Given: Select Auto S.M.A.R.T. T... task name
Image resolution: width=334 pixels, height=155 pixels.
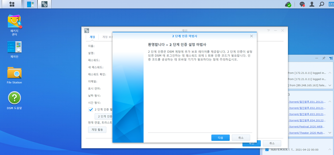Looking at the screenshot, I should 282,150.
